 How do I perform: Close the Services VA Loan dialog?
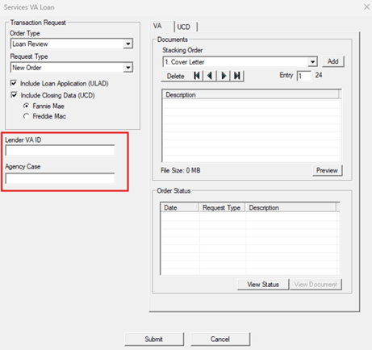[366, 7]
